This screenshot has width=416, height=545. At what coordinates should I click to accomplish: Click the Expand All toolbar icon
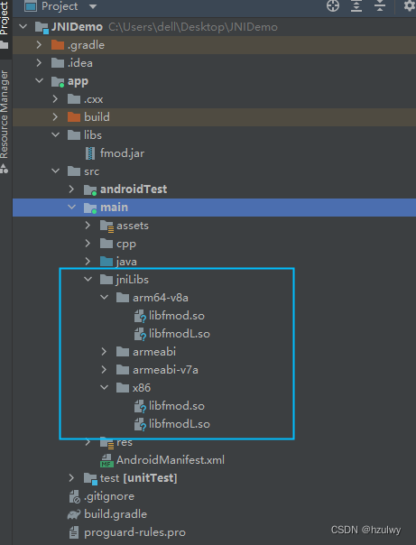click(x=356, y=6)
